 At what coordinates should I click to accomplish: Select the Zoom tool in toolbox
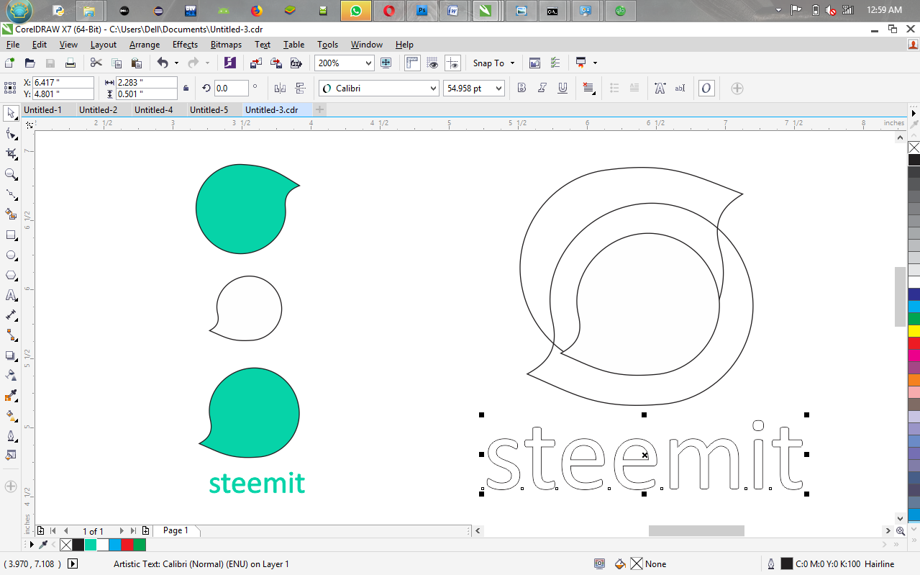pyautogui.click(x=11, y=174)
